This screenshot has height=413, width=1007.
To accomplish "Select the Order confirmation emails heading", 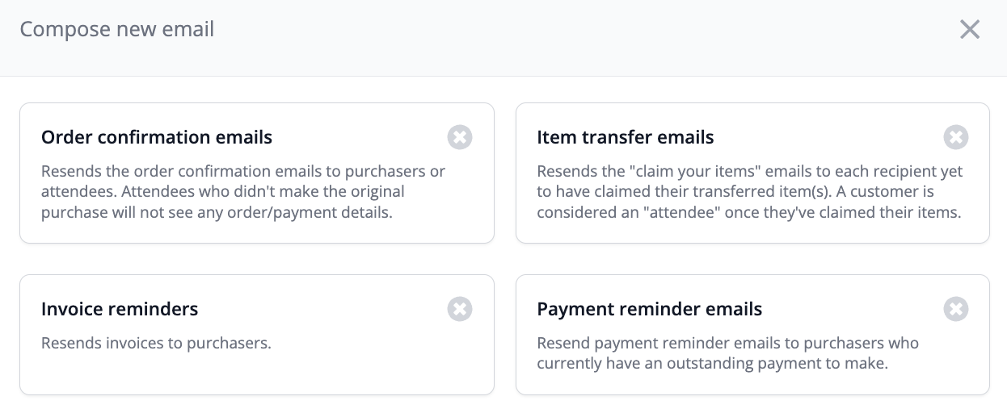I will (x=157, y=138).
